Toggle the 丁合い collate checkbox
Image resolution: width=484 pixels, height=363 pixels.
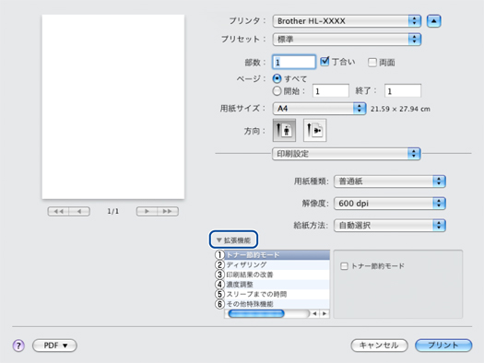pyautogui.click(x=325, y=62)
